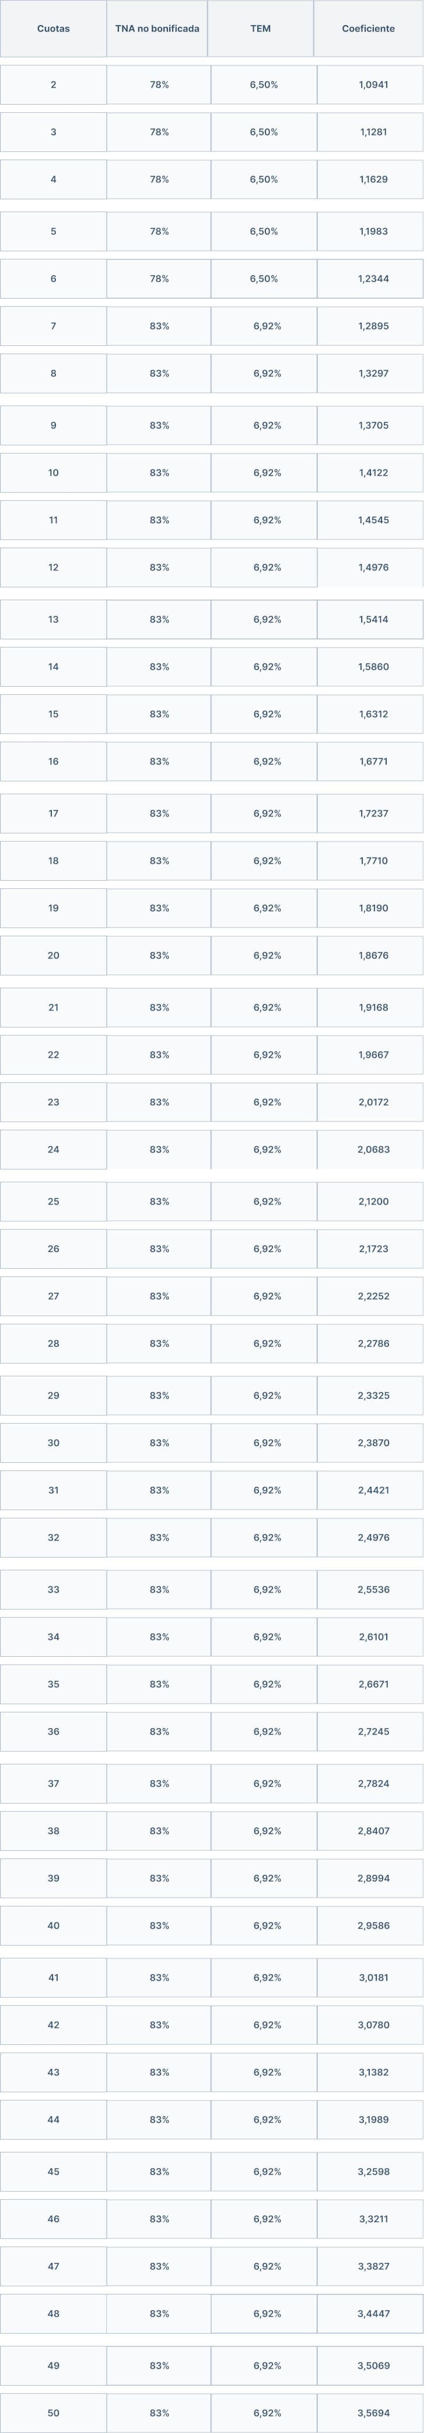Screen dimensions: 441x2433
Task: Click coefficient 1,2895 for 7 cuotas
Action: pyautogui.click(x=374, y=326)
